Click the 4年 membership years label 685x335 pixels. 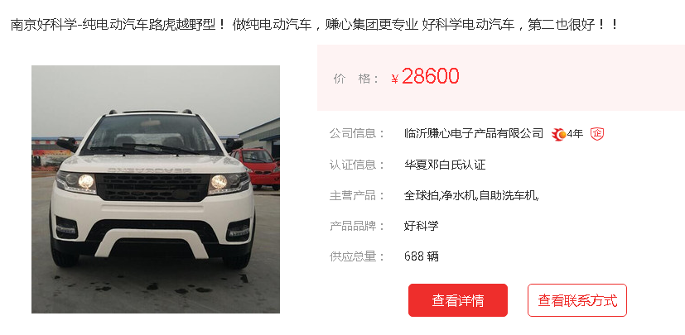click(x=575, y=134)
